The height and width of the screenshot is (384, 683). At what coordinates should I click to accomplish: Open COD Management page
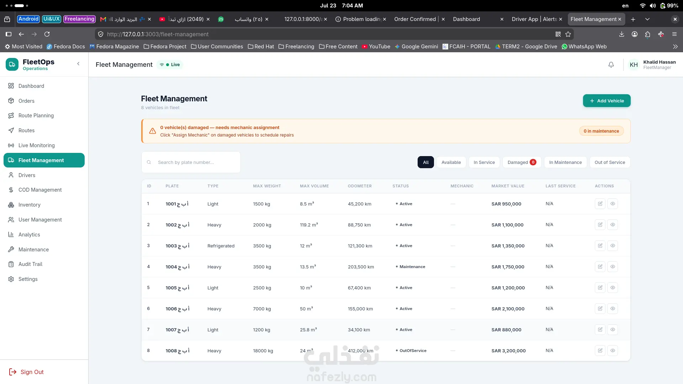click(x=44, y=190)
